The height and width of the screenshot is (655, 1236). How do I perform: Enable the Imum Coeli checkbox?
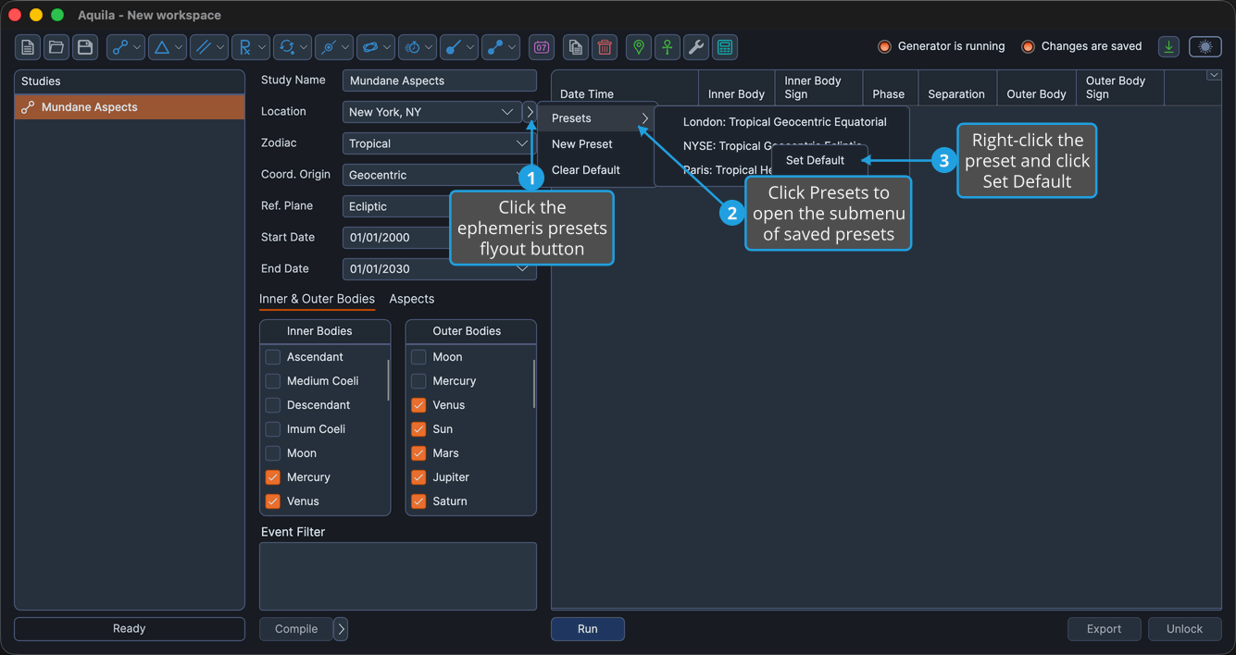273,429
